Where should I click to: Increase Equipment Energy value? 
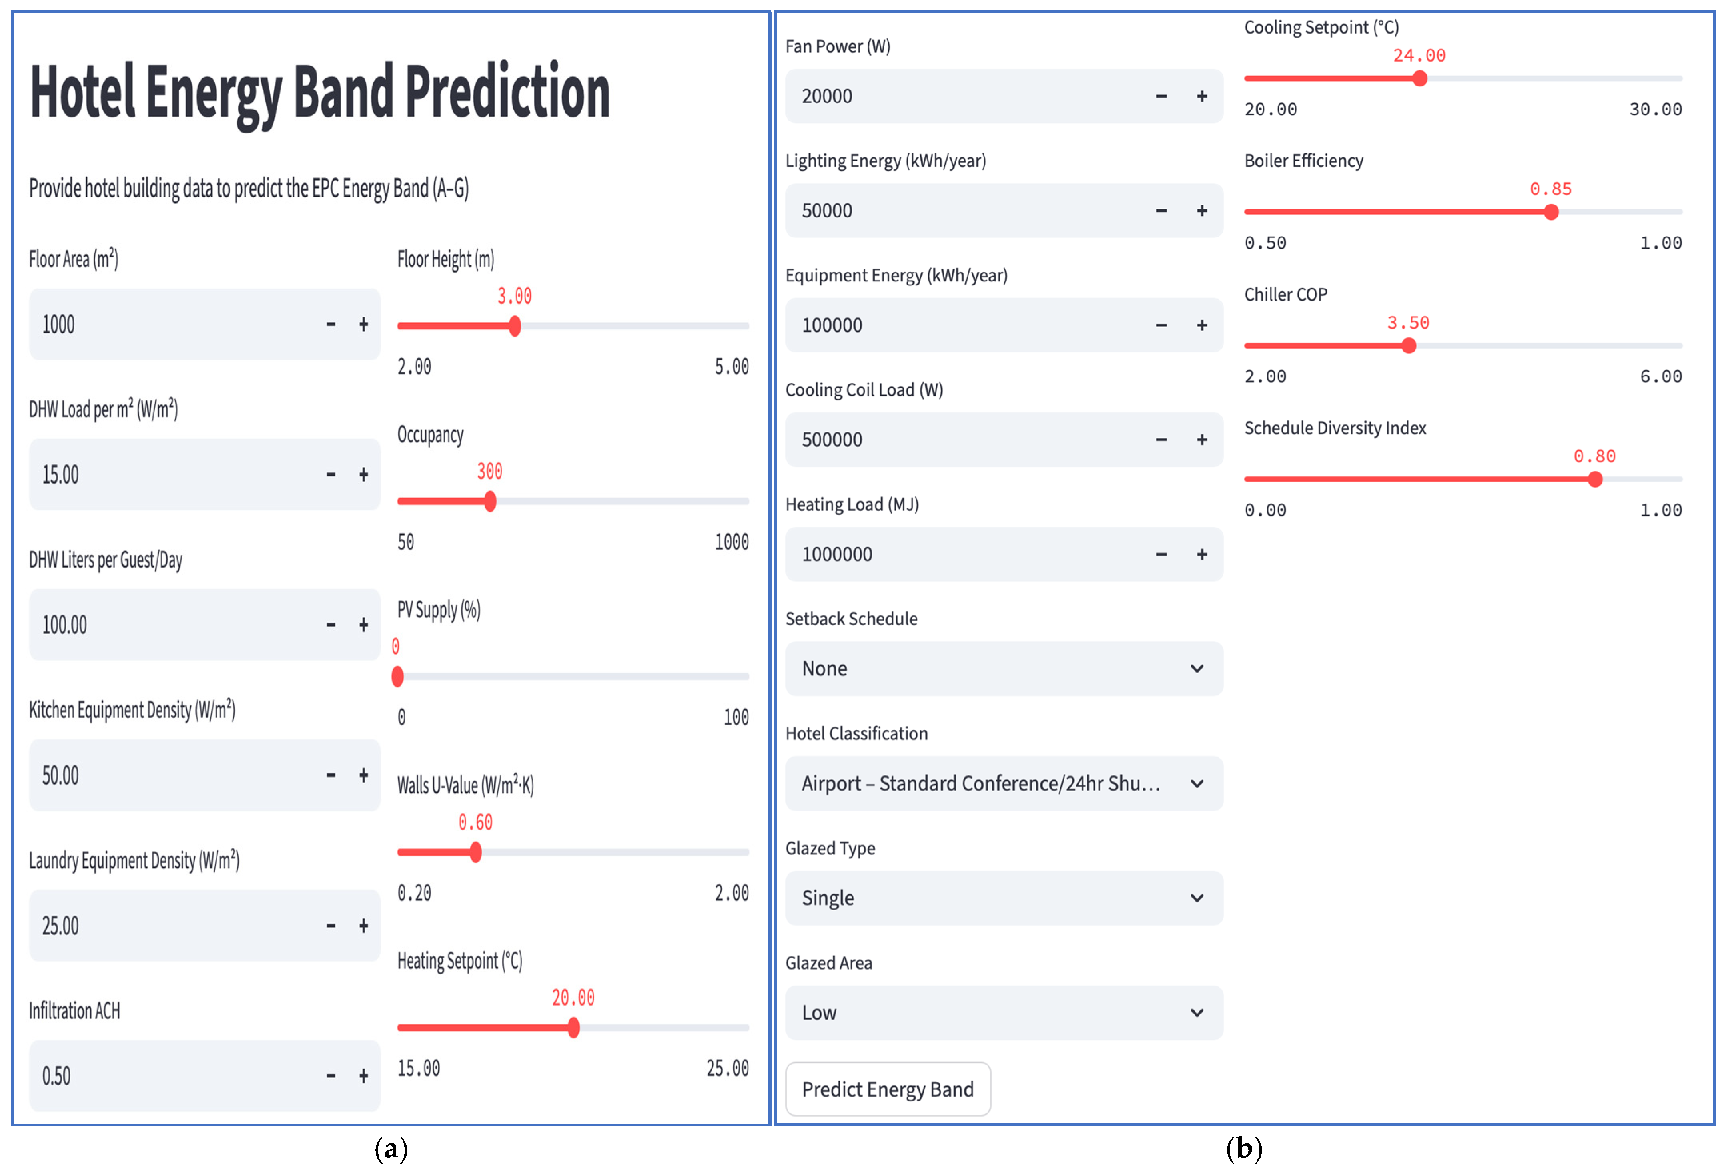(1202, 325)
